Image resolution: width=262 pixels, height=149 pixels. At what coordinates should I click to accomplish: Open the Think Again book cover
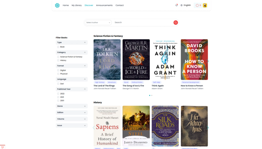coord(165,59)
